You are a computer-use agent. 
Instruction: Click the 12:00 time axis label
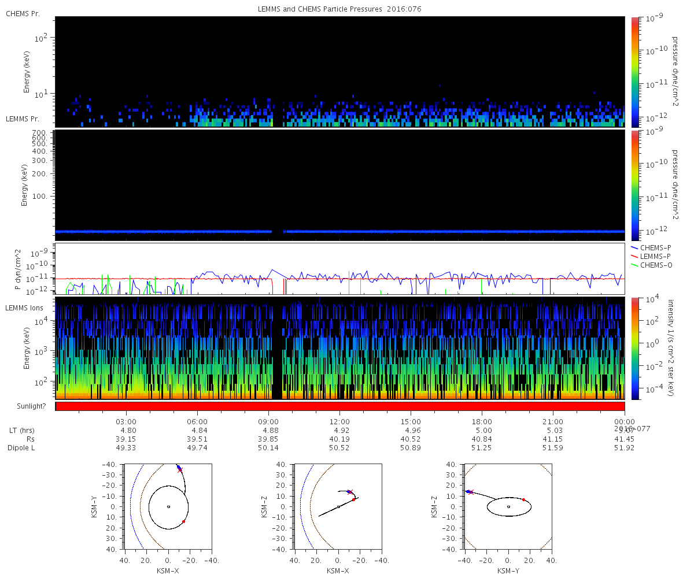(339, 421)
